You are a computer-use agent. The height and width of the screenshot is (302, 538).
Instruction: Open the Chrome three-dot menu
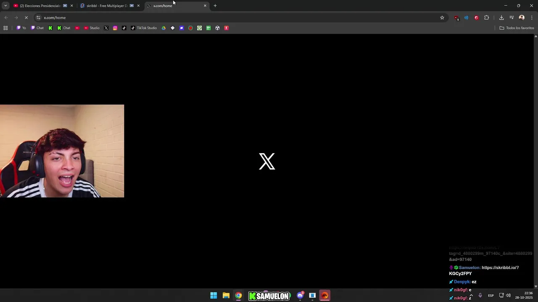tap(532, 18)
